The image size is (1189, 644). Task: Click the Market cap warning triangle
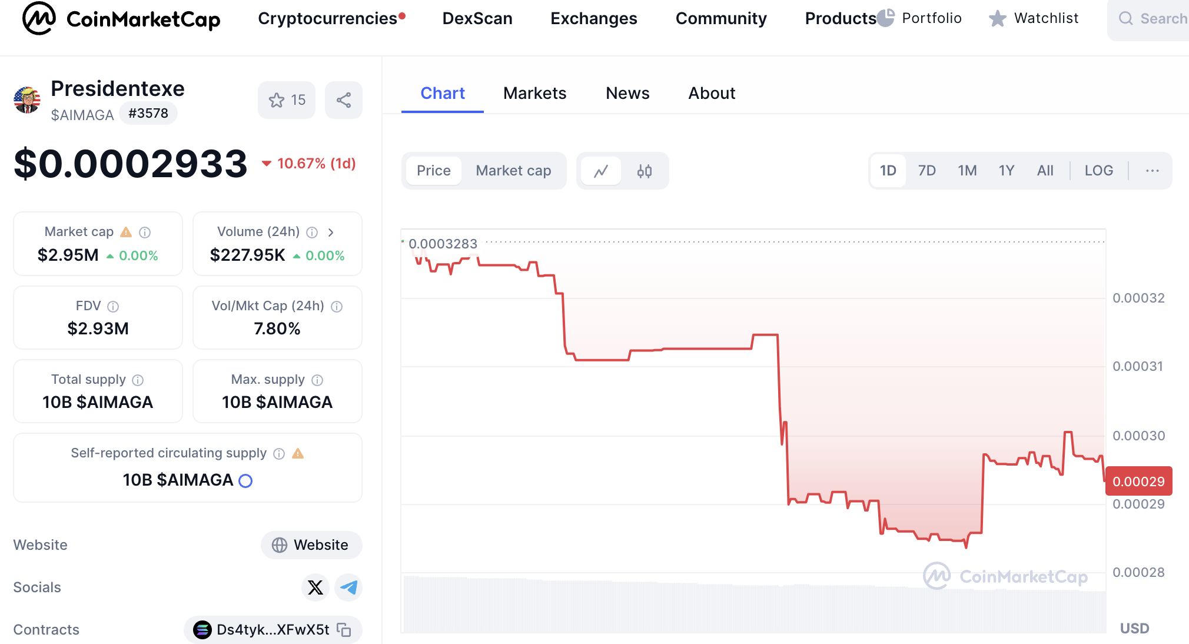click(x=126, y=233)
